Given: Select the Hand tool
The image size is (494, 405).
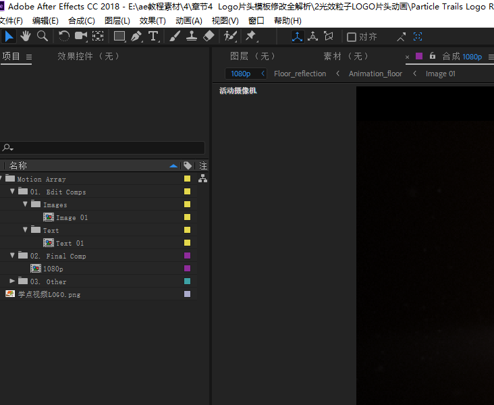Looking at the screenshot, I should (x=26, y=36).
